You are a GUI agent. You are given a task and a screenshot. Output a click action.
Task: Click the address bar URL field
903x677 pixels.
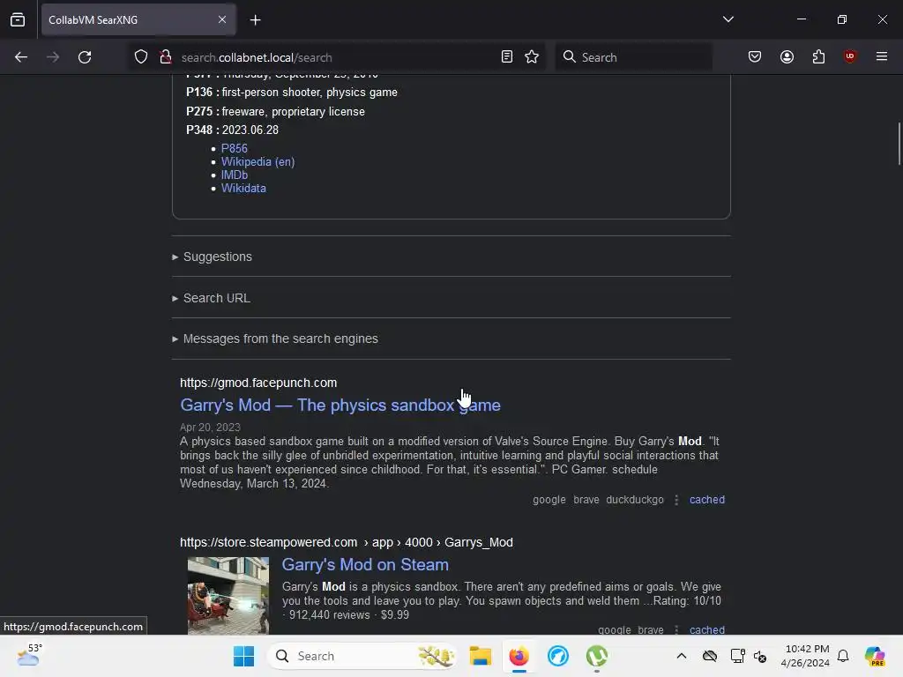click(x=334, y=57)
